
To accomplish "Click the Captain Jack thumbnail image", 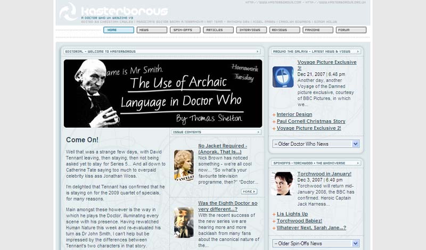I will (283, 184).
